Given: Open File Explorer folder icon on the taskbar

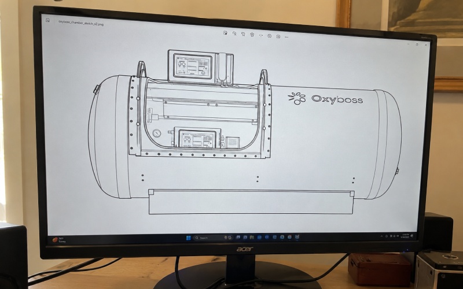Looking at the screenshot, I should [252, 237].
